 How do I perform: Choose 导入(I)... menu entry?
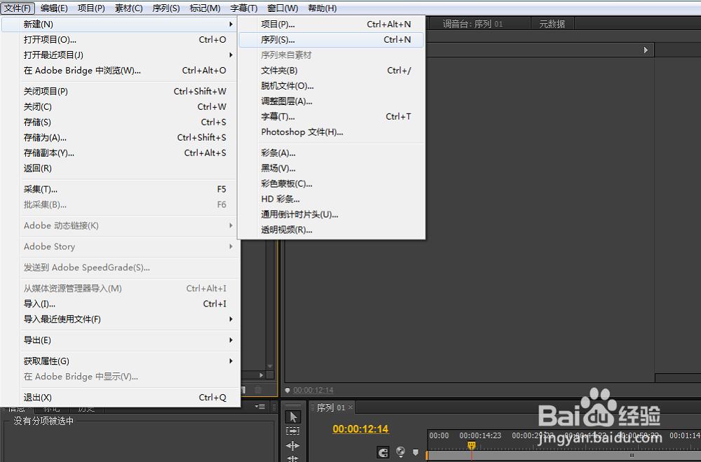click(x=119, y=304)
